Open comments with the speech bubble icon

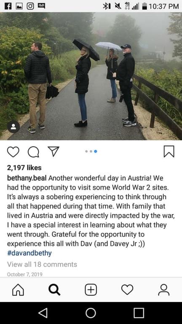coord(33,152)
